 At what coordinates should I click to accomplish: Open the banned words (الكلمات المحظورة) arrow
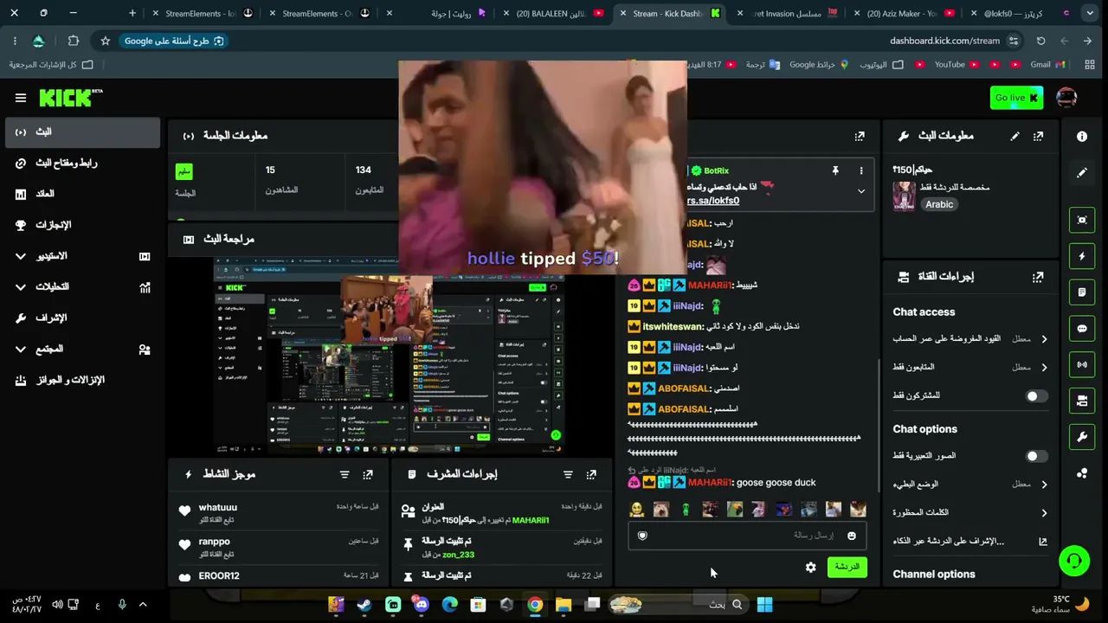pos(1044,513)
